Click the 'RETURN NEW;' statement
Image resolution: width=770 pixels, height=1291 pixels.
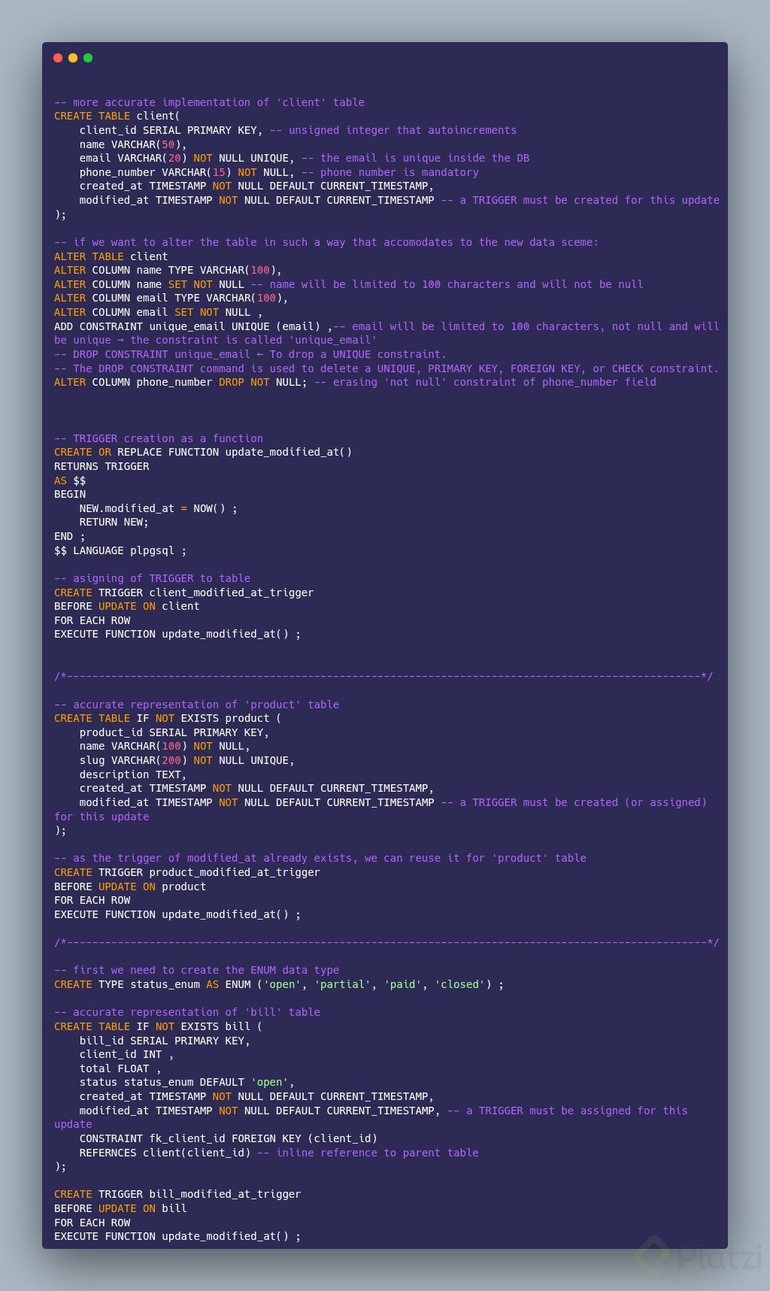114,522
